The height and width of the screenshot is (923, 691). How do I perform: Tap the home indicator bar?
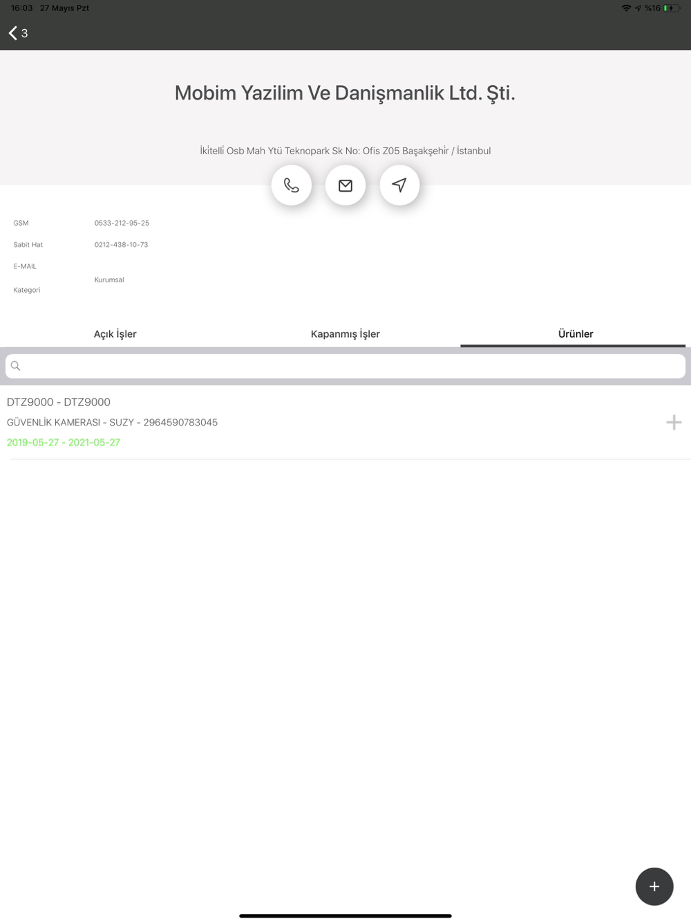pyautogui.click(x=345, y=915)
